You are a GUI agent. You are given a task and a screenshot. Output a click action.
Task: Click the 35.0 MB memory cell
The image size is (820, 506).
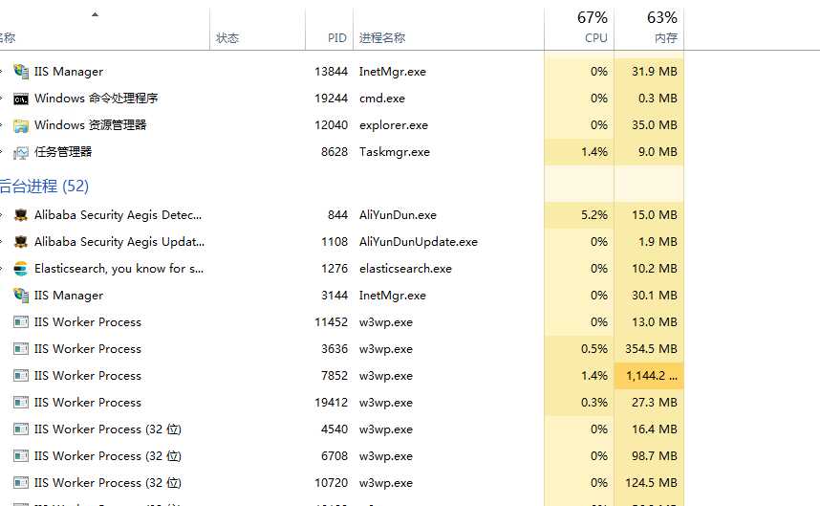tap(655, 125)
